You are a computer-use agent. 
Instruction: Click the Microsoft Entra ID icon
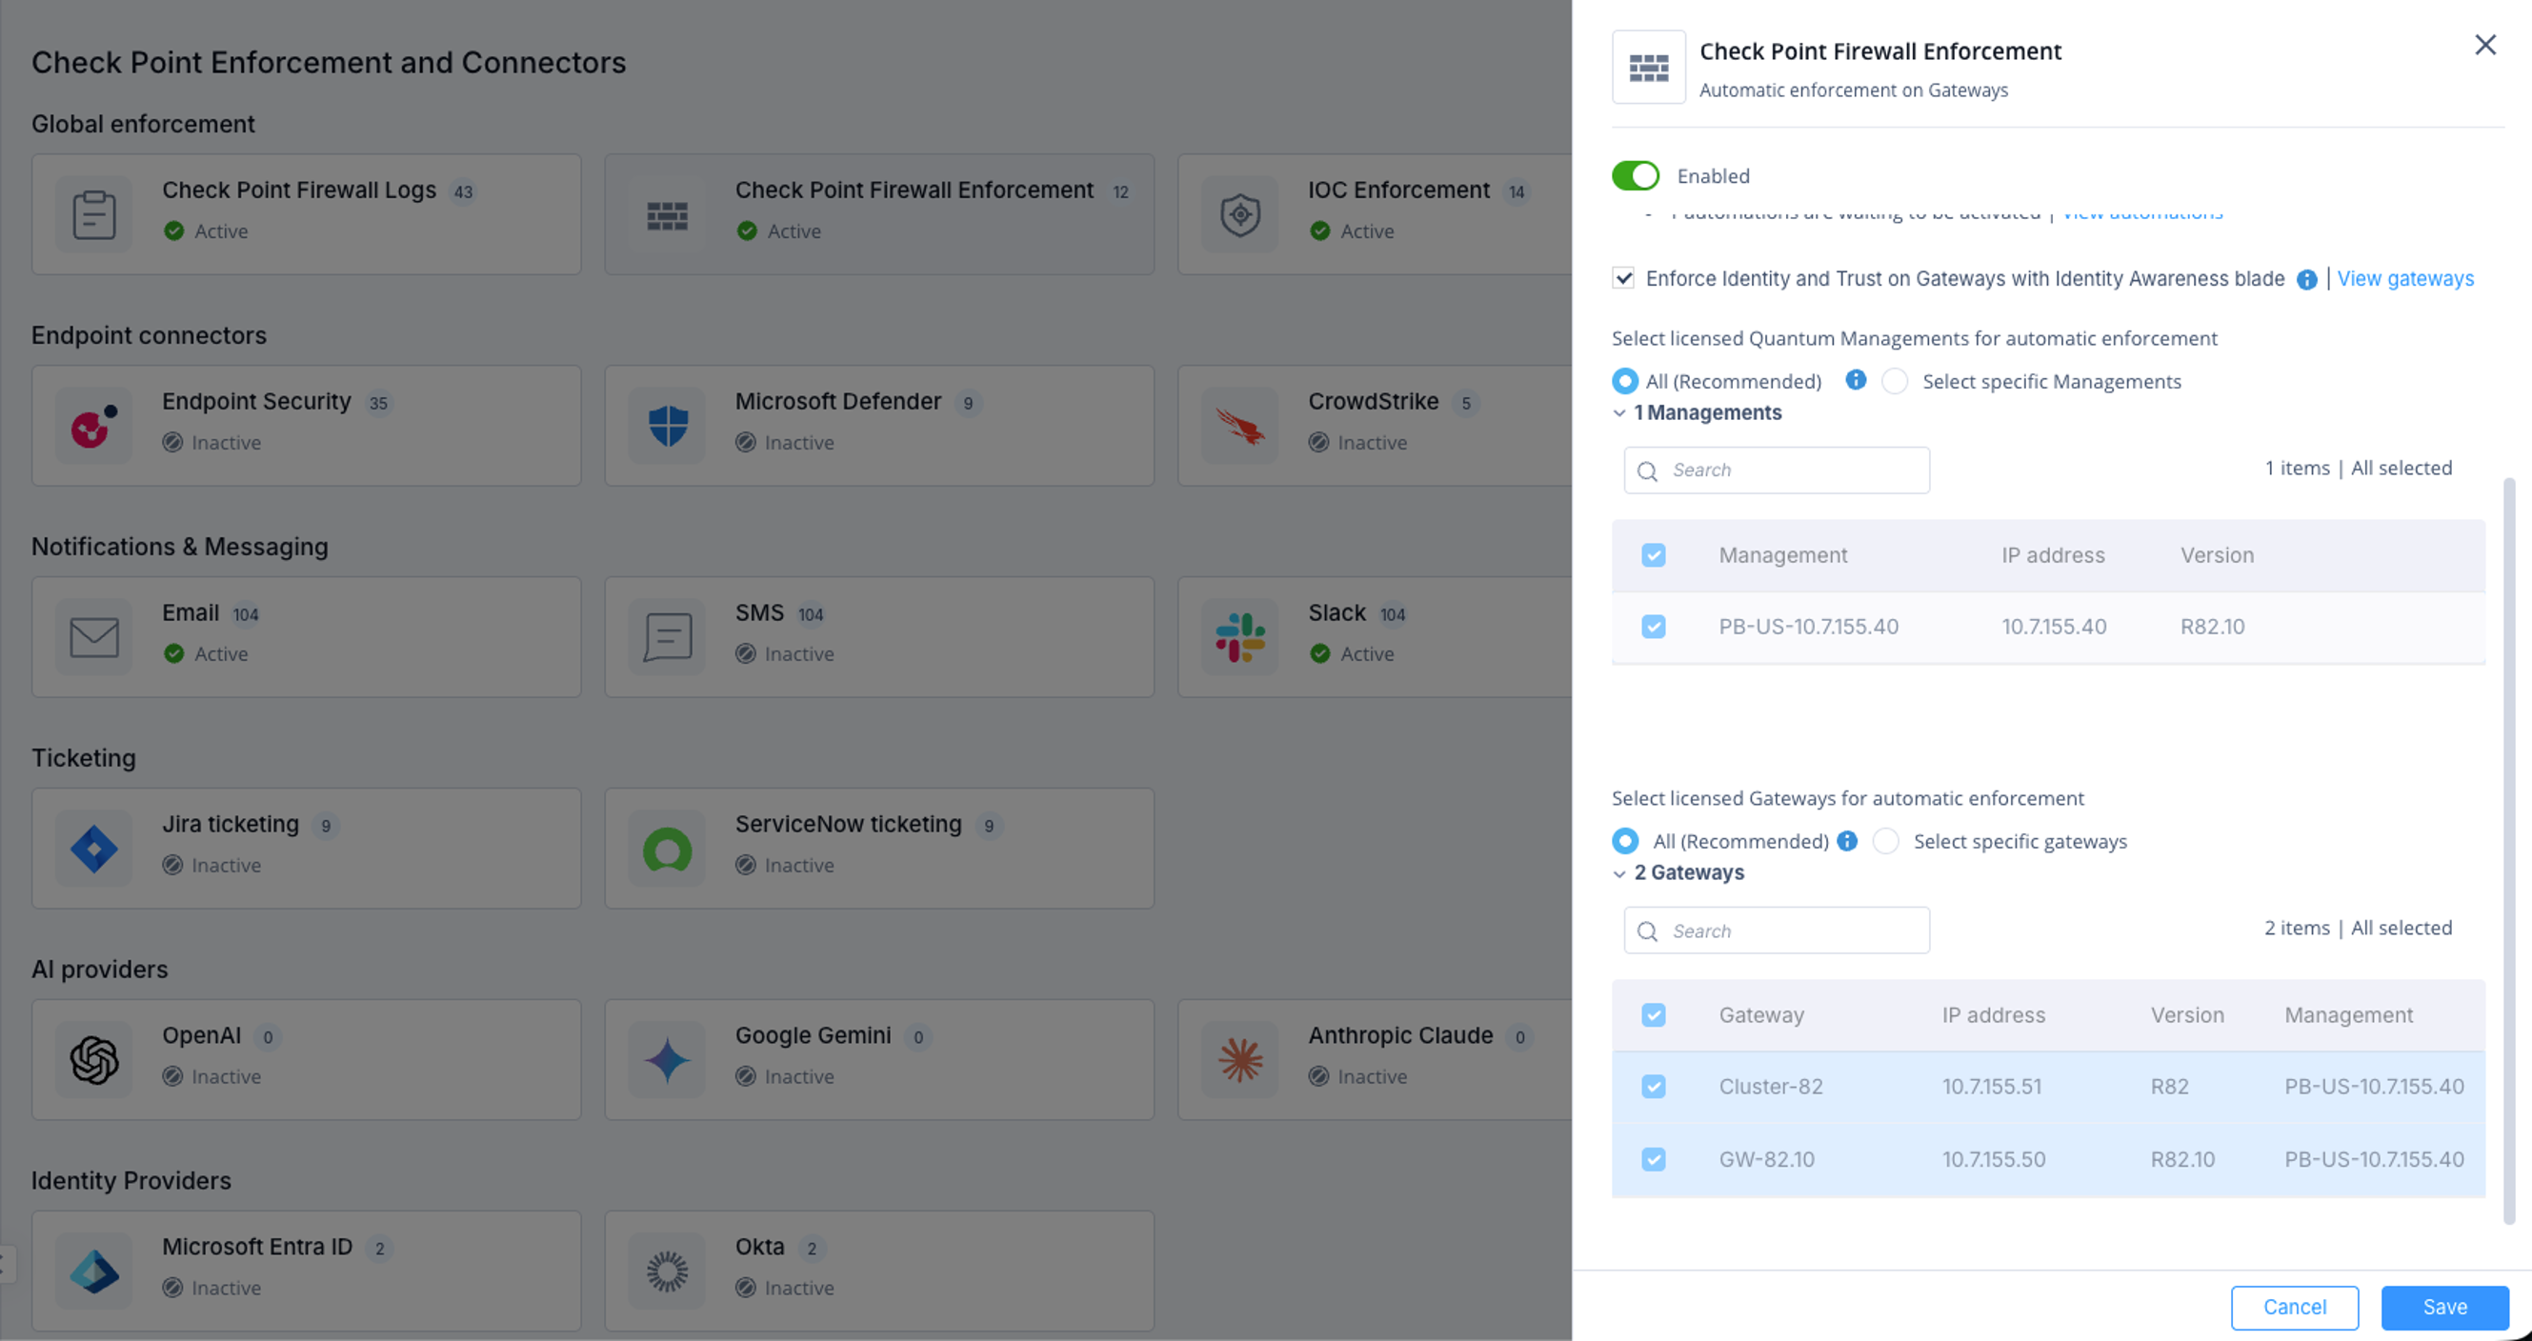94,1271
